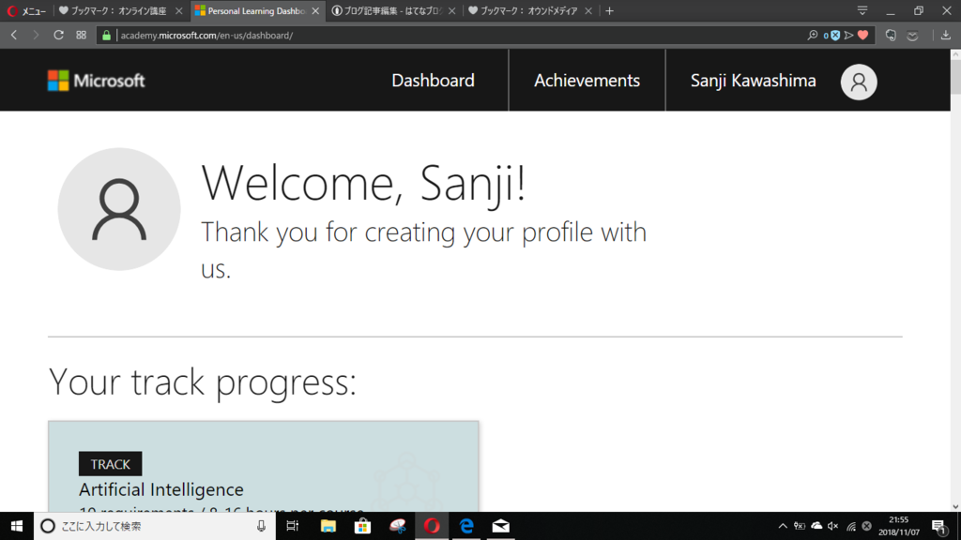This screenshot has height=540, width=961.
Task: Switch to ブックマーク：オウンドメディア tab
Action: point(524,11)
